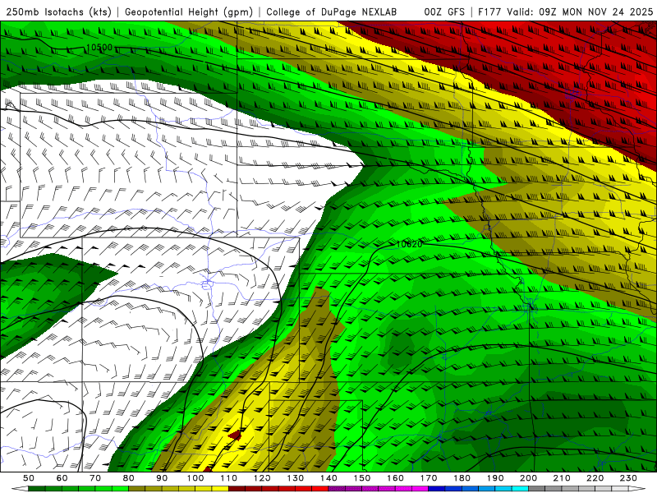657x493 pixels.
Task: Click the right arrow end of the color bar
Action: point(637,489)
